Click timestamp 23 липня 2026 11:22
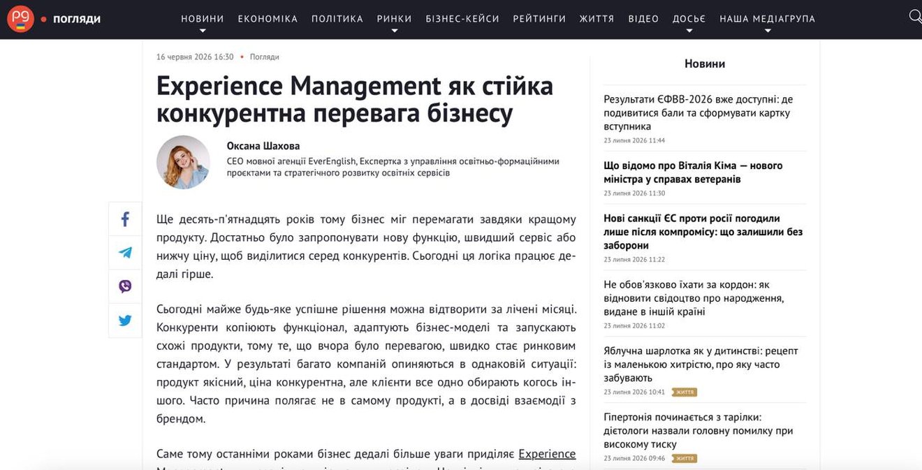The image size is (922, 470). [634, 260]
